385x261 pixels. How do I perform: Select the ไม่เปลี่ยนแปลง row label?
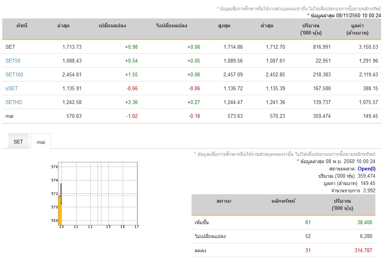tap(210, 236)
